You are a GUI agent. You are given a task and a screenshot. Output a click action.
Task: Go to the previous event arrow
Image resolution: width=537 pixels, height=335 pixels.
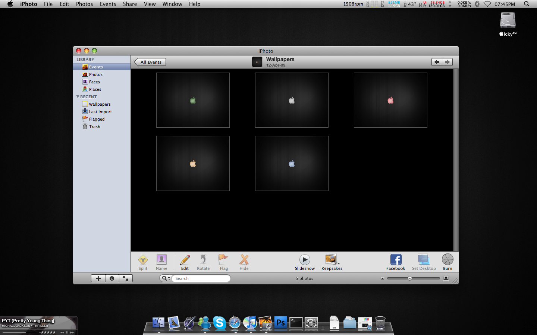click(x=437, y=62)
